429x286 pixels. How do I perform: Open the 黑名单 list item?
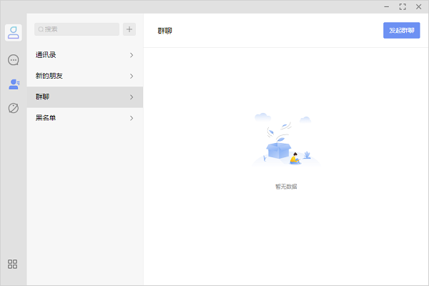[x=85, y=118]
